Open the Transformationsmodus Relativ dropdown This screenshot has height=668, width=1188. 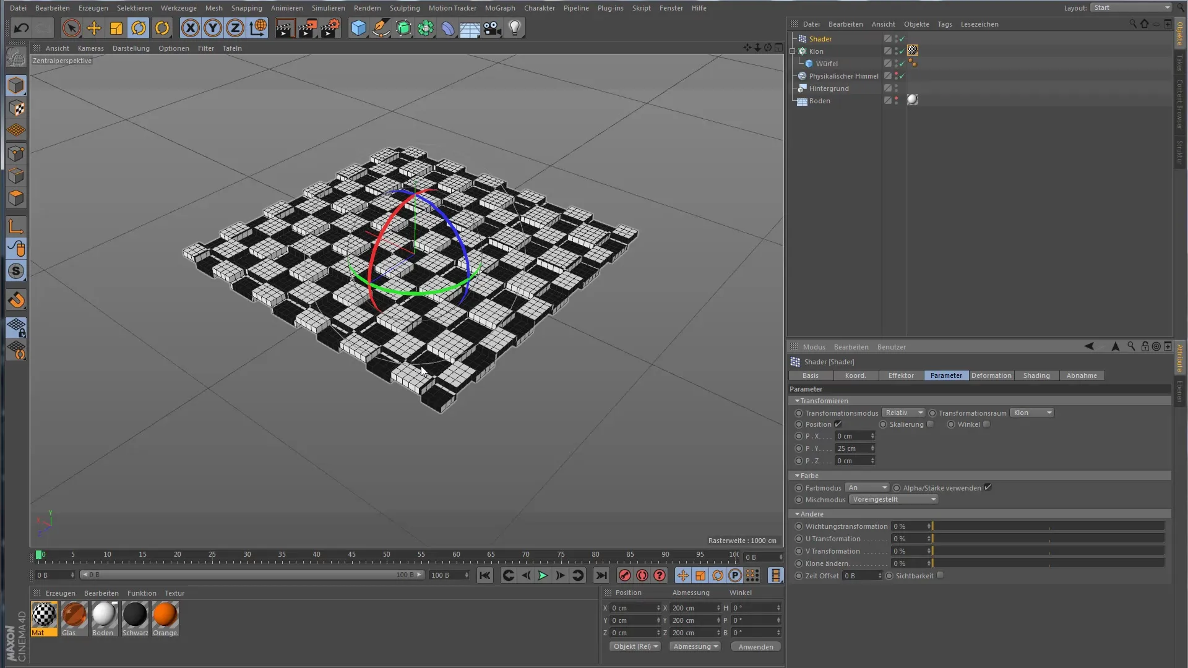903,413
